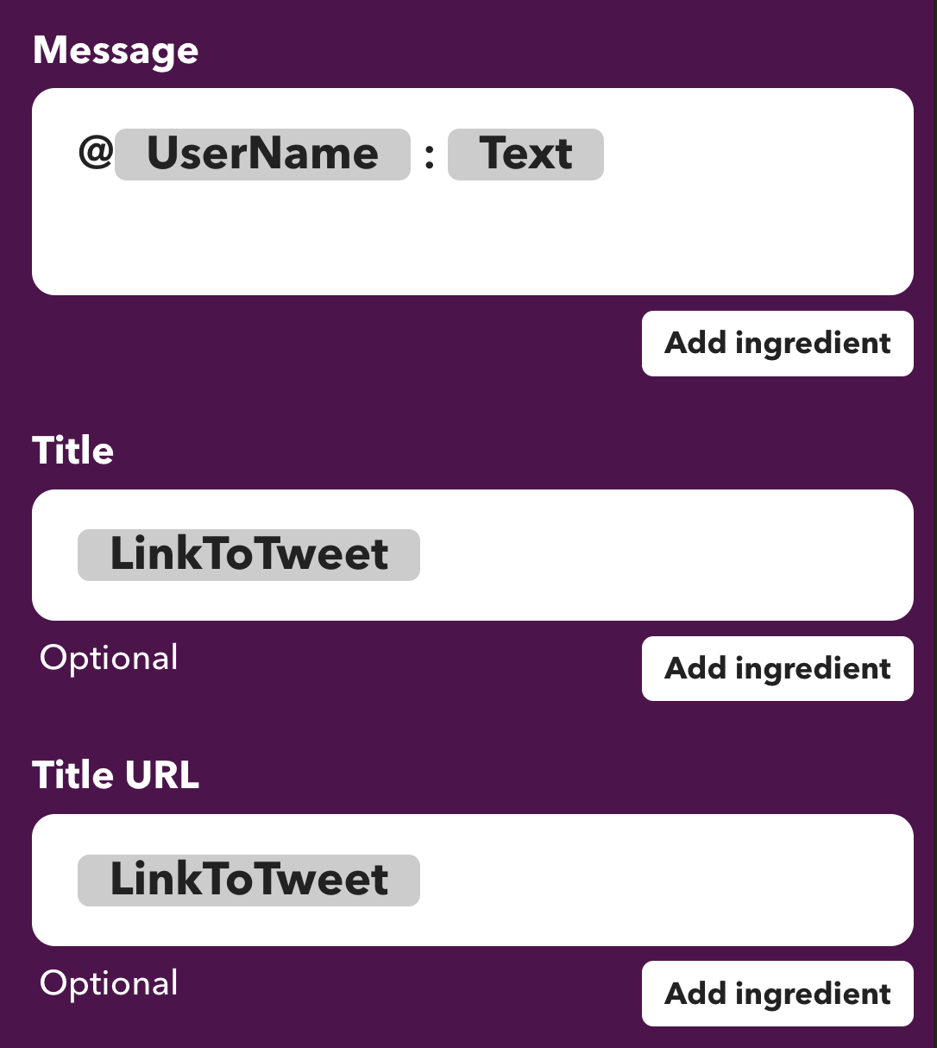Click the LinkToTweet ingredient in Title URL field
Image resolution: width=937 pixels, height=1048 pixels.
pyautogui.click(x=248, y=880)
